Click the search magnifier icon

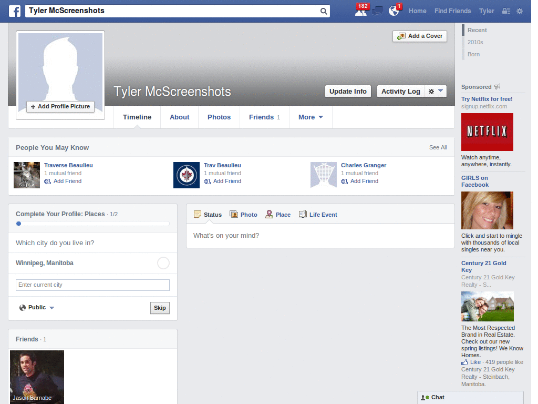(x=324, y=11)
